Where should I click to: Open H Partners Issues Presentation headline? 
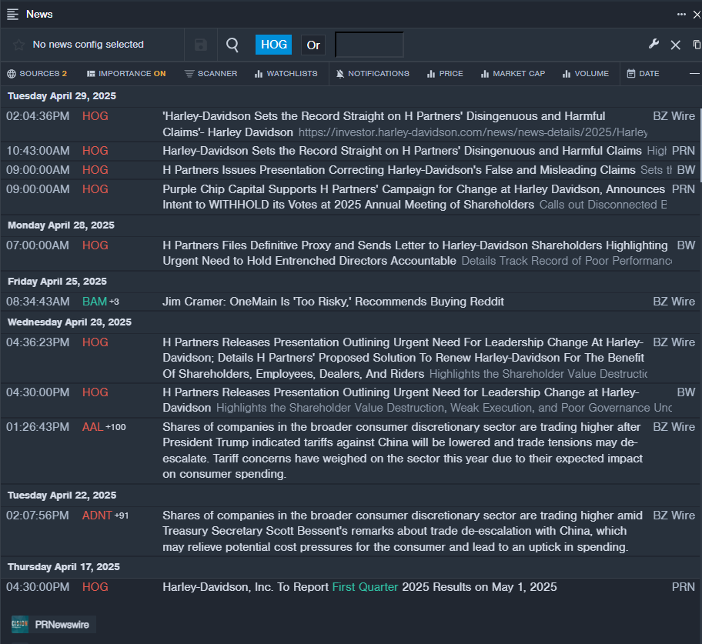[x=399, y=170]
